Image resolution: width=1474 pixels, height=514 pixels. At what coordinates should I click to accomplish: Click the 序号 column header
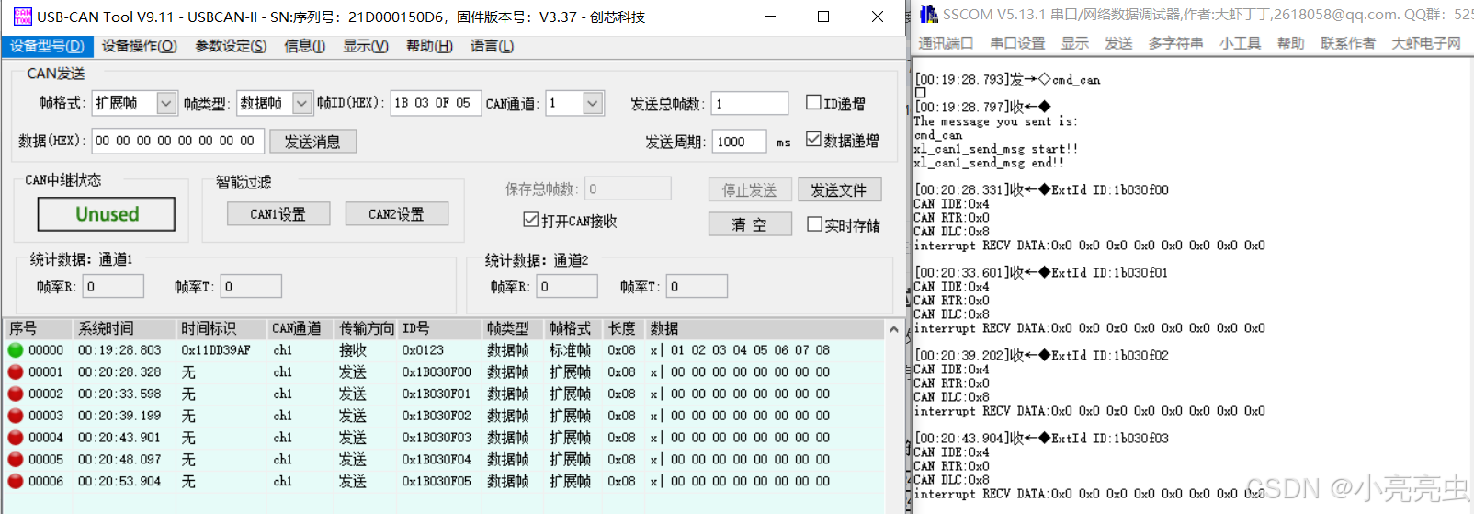[38, 328]
